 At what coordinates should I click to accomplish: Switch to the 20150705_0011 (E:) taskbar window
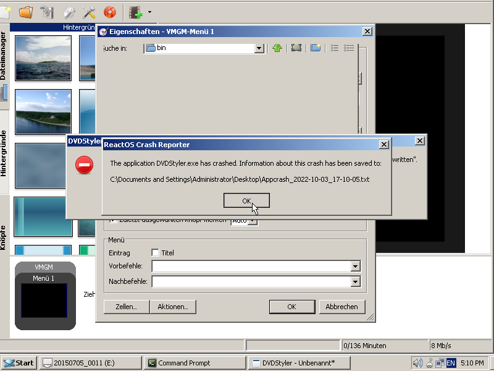91,363
